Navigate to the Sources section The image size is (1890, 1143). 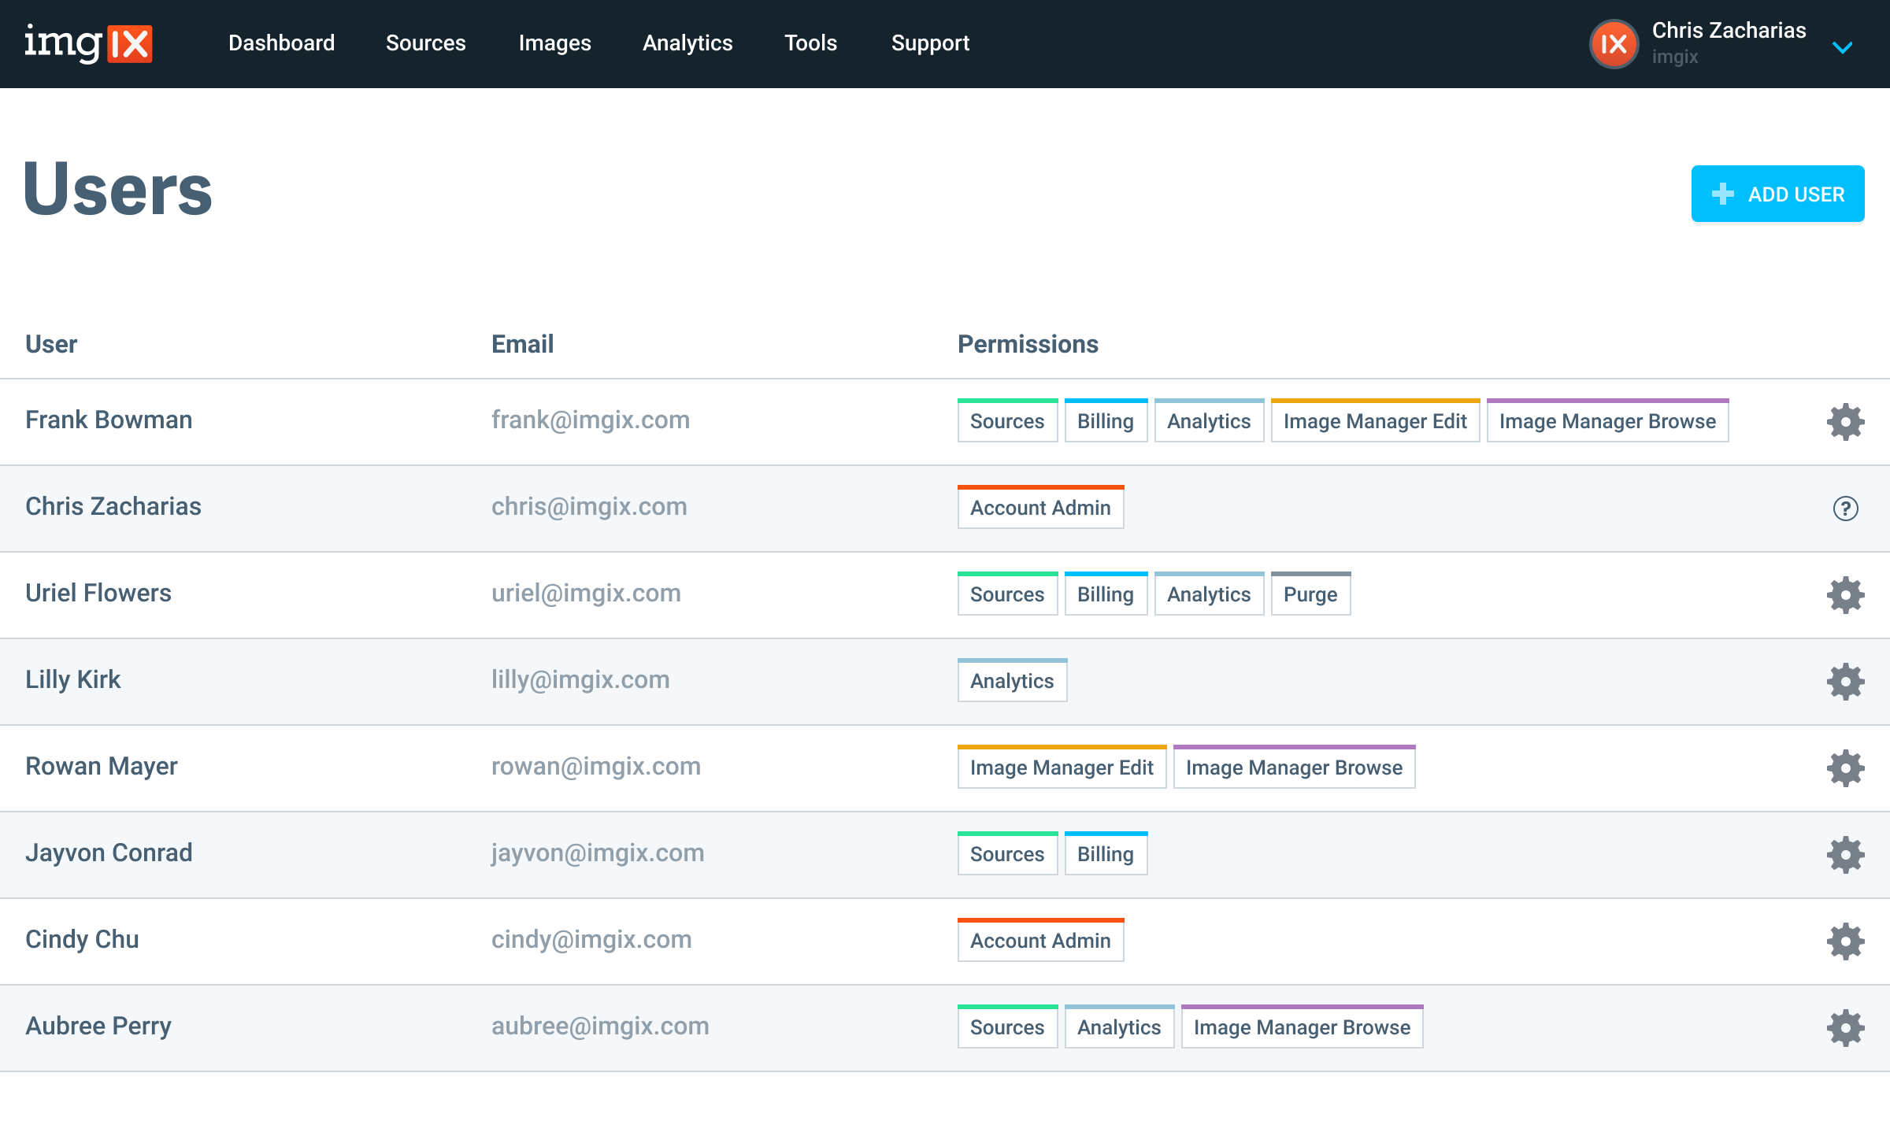point(425,43)
